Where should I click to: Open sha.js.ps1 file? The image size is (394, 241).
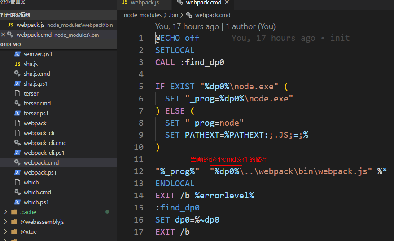[36, 83]
